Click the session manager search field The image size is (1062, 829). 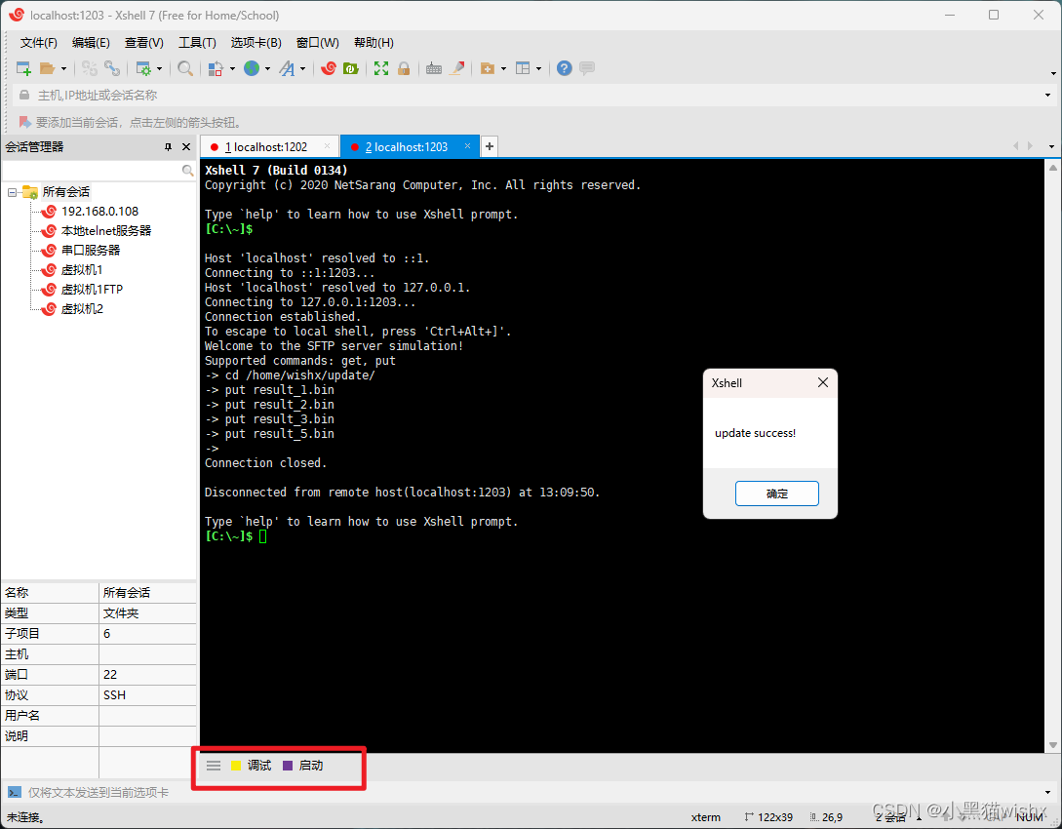(x=98, y=168)
